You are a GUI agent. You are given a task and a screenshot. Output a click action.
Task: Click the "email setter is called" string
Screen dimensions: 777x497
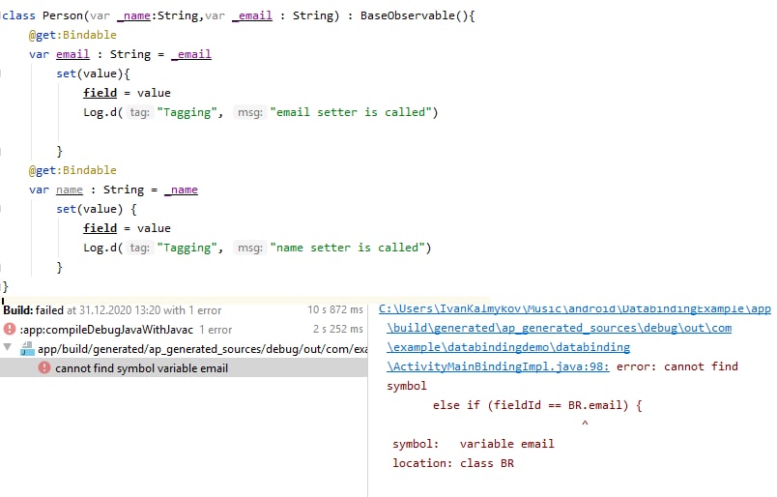pos(351,112)
